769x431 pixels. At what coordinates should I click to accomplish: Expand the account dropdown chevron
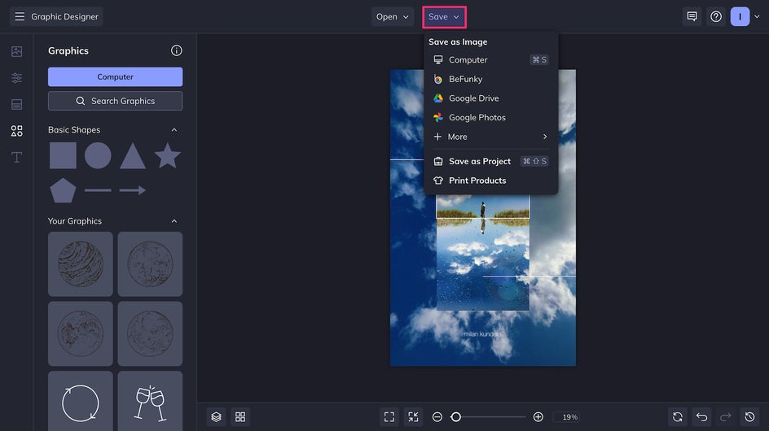coord(757,16)
